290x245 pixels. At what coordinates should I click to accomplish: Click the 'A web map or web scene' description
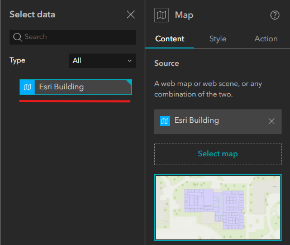pyautogui.click(x=208, y=89)
